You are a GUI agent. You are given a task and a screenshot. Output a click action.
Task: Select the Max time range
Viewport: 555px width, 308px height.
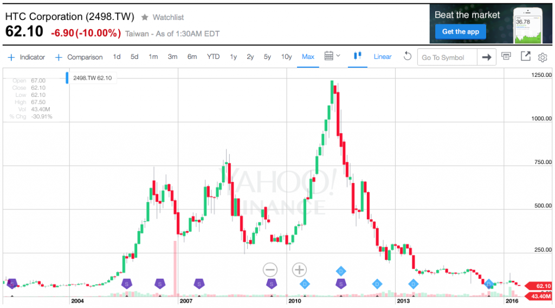tap(308, 57)
